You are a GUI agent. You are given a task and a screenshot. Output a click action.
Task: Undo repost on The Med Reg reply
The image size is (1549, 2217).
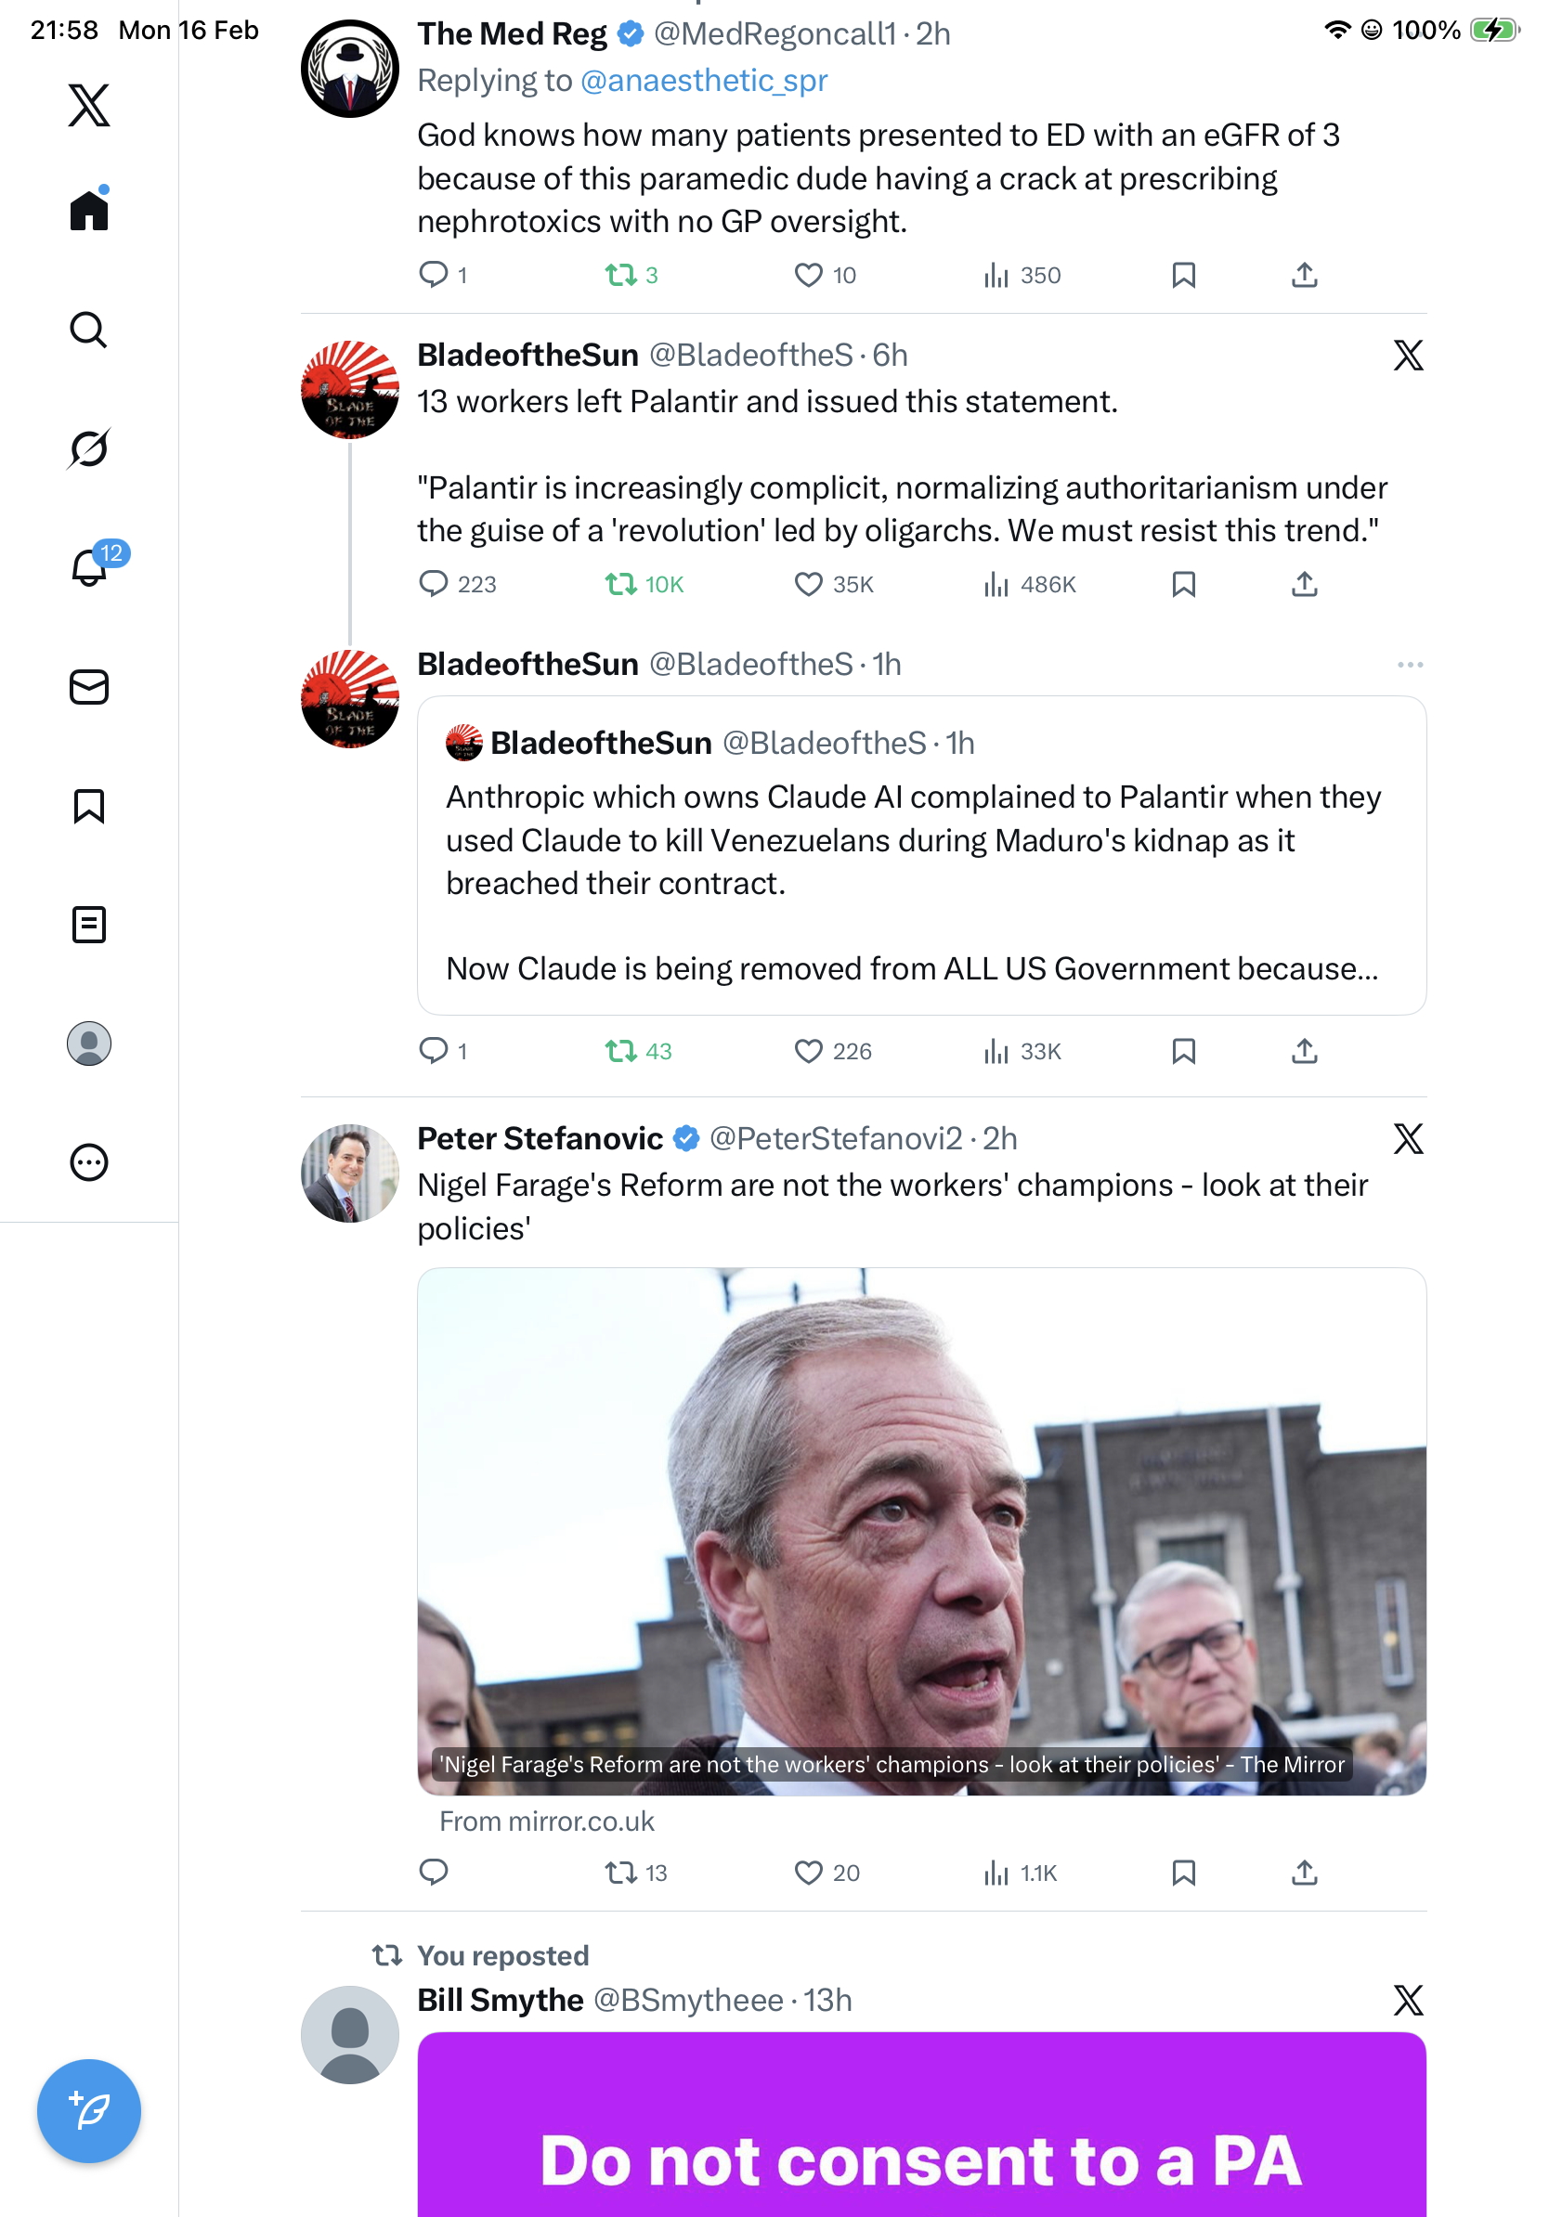tap(621, 276)
